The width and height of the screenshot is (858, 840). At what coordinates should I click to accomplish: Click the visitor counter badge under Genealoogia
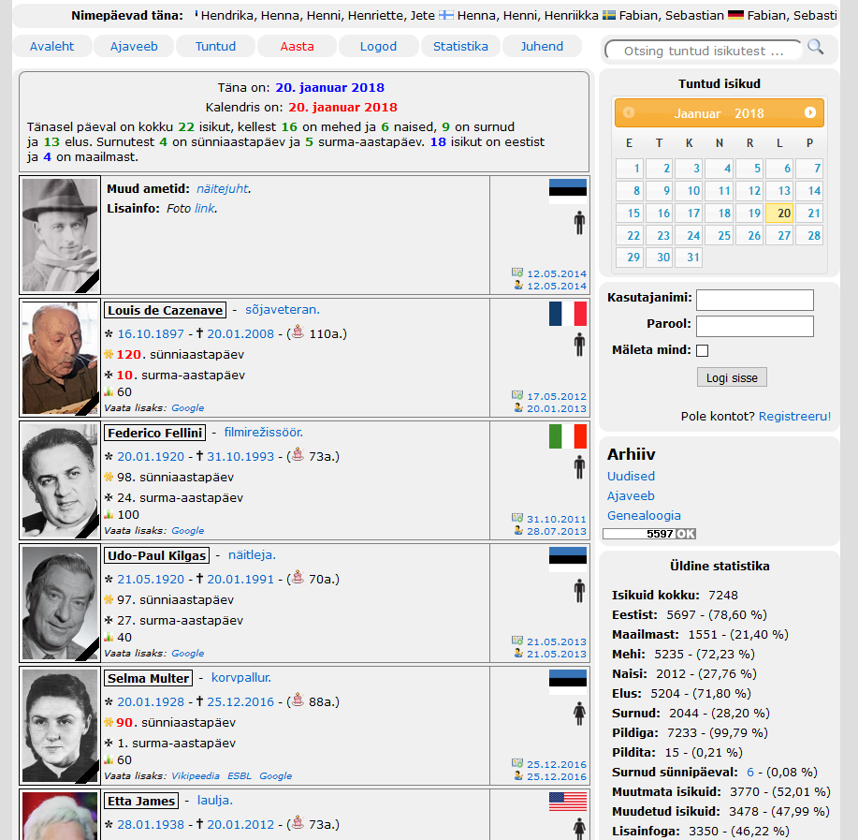649,534
